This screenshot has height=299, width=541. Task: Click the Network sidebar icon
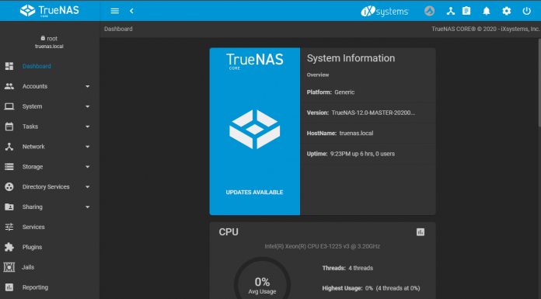9,147
